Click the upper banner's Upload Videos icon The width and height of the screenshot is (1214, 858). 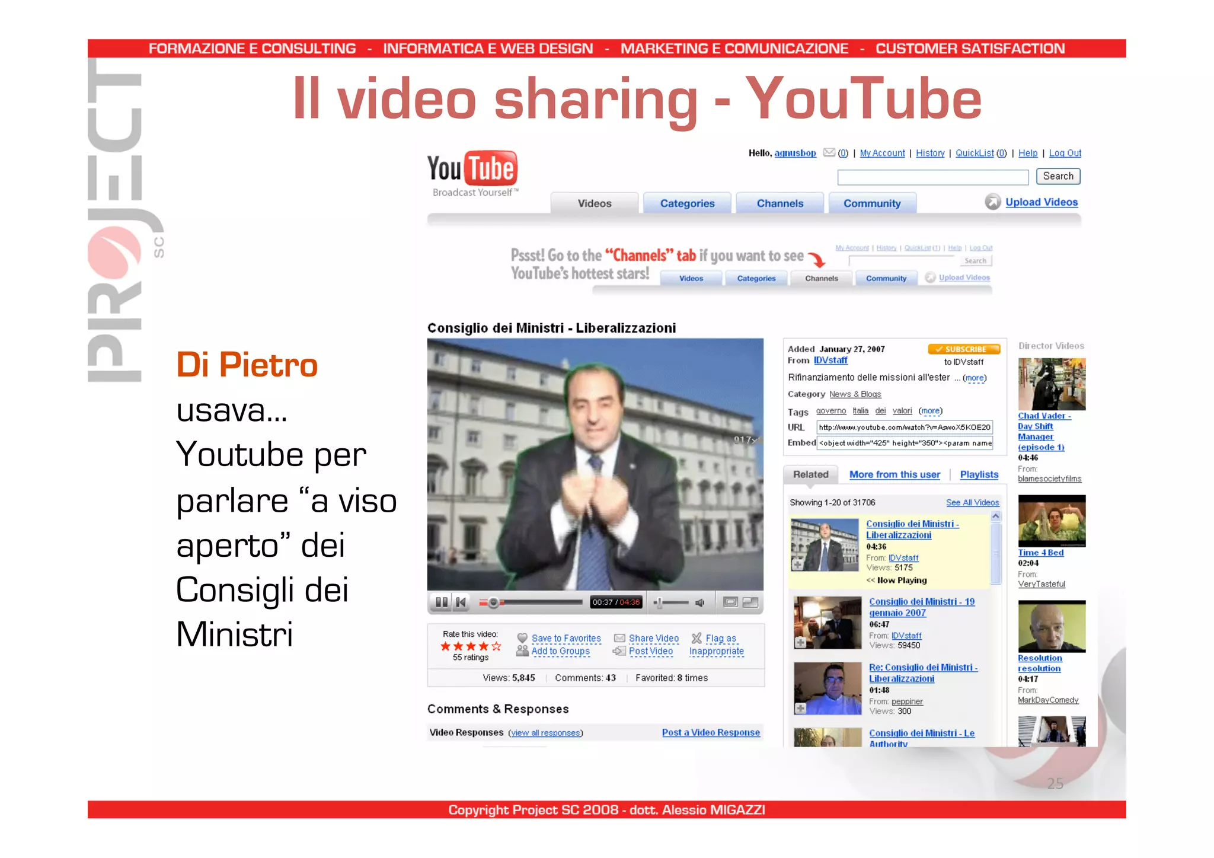[930, 278]
